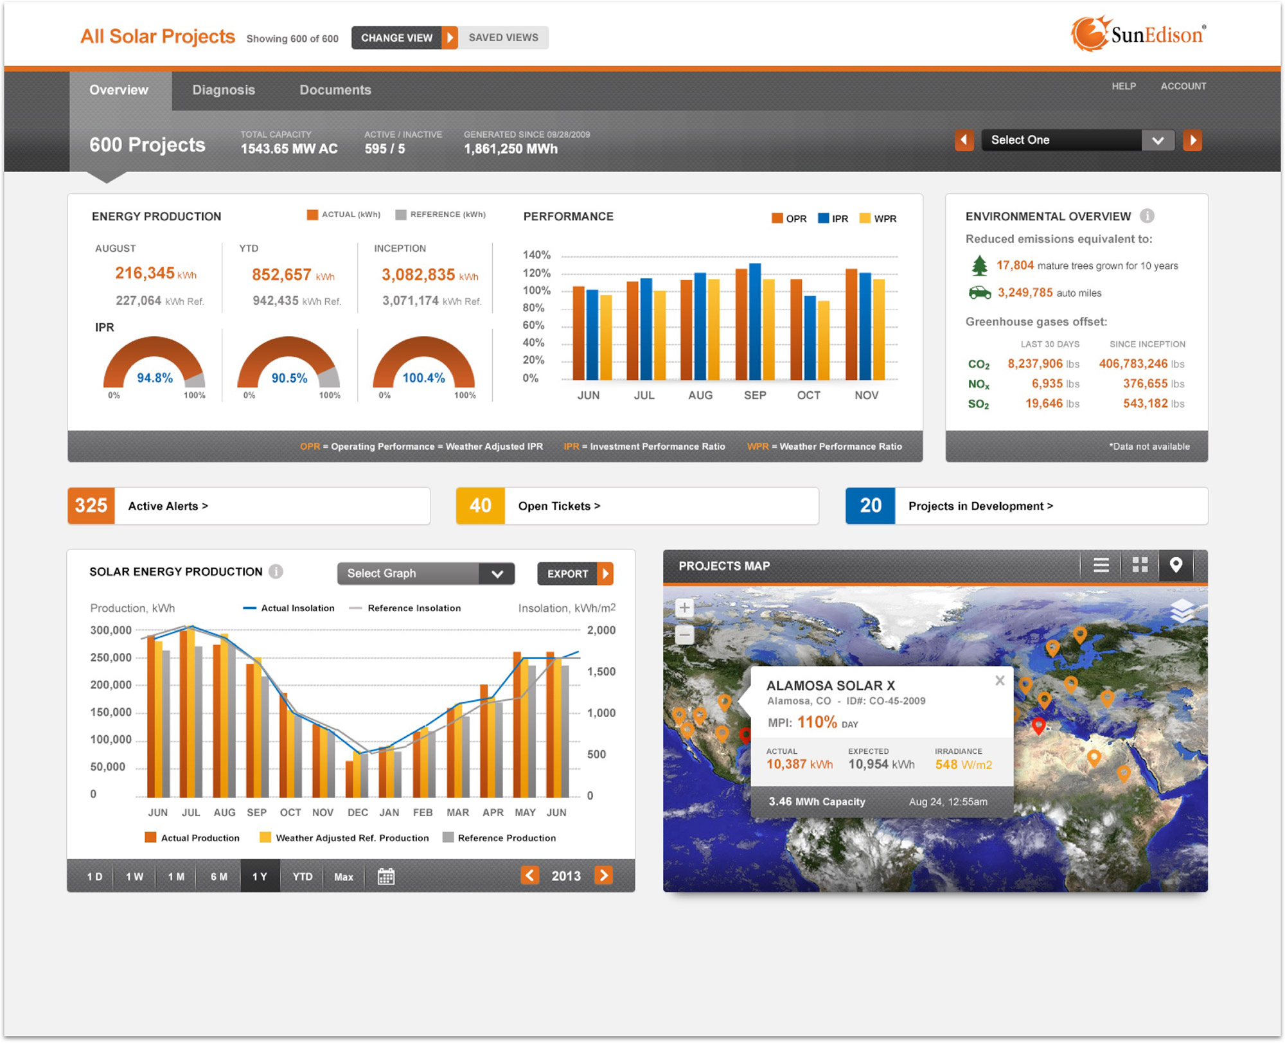Switch to the Diagnosis tab

pyautogui.click(x=224, y=90)
